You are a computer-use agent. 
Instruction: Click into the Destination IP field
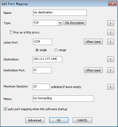pos(47,59)
